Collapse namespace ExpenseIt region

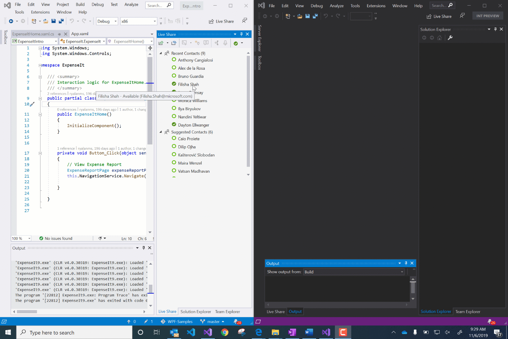tap(40, 65)
